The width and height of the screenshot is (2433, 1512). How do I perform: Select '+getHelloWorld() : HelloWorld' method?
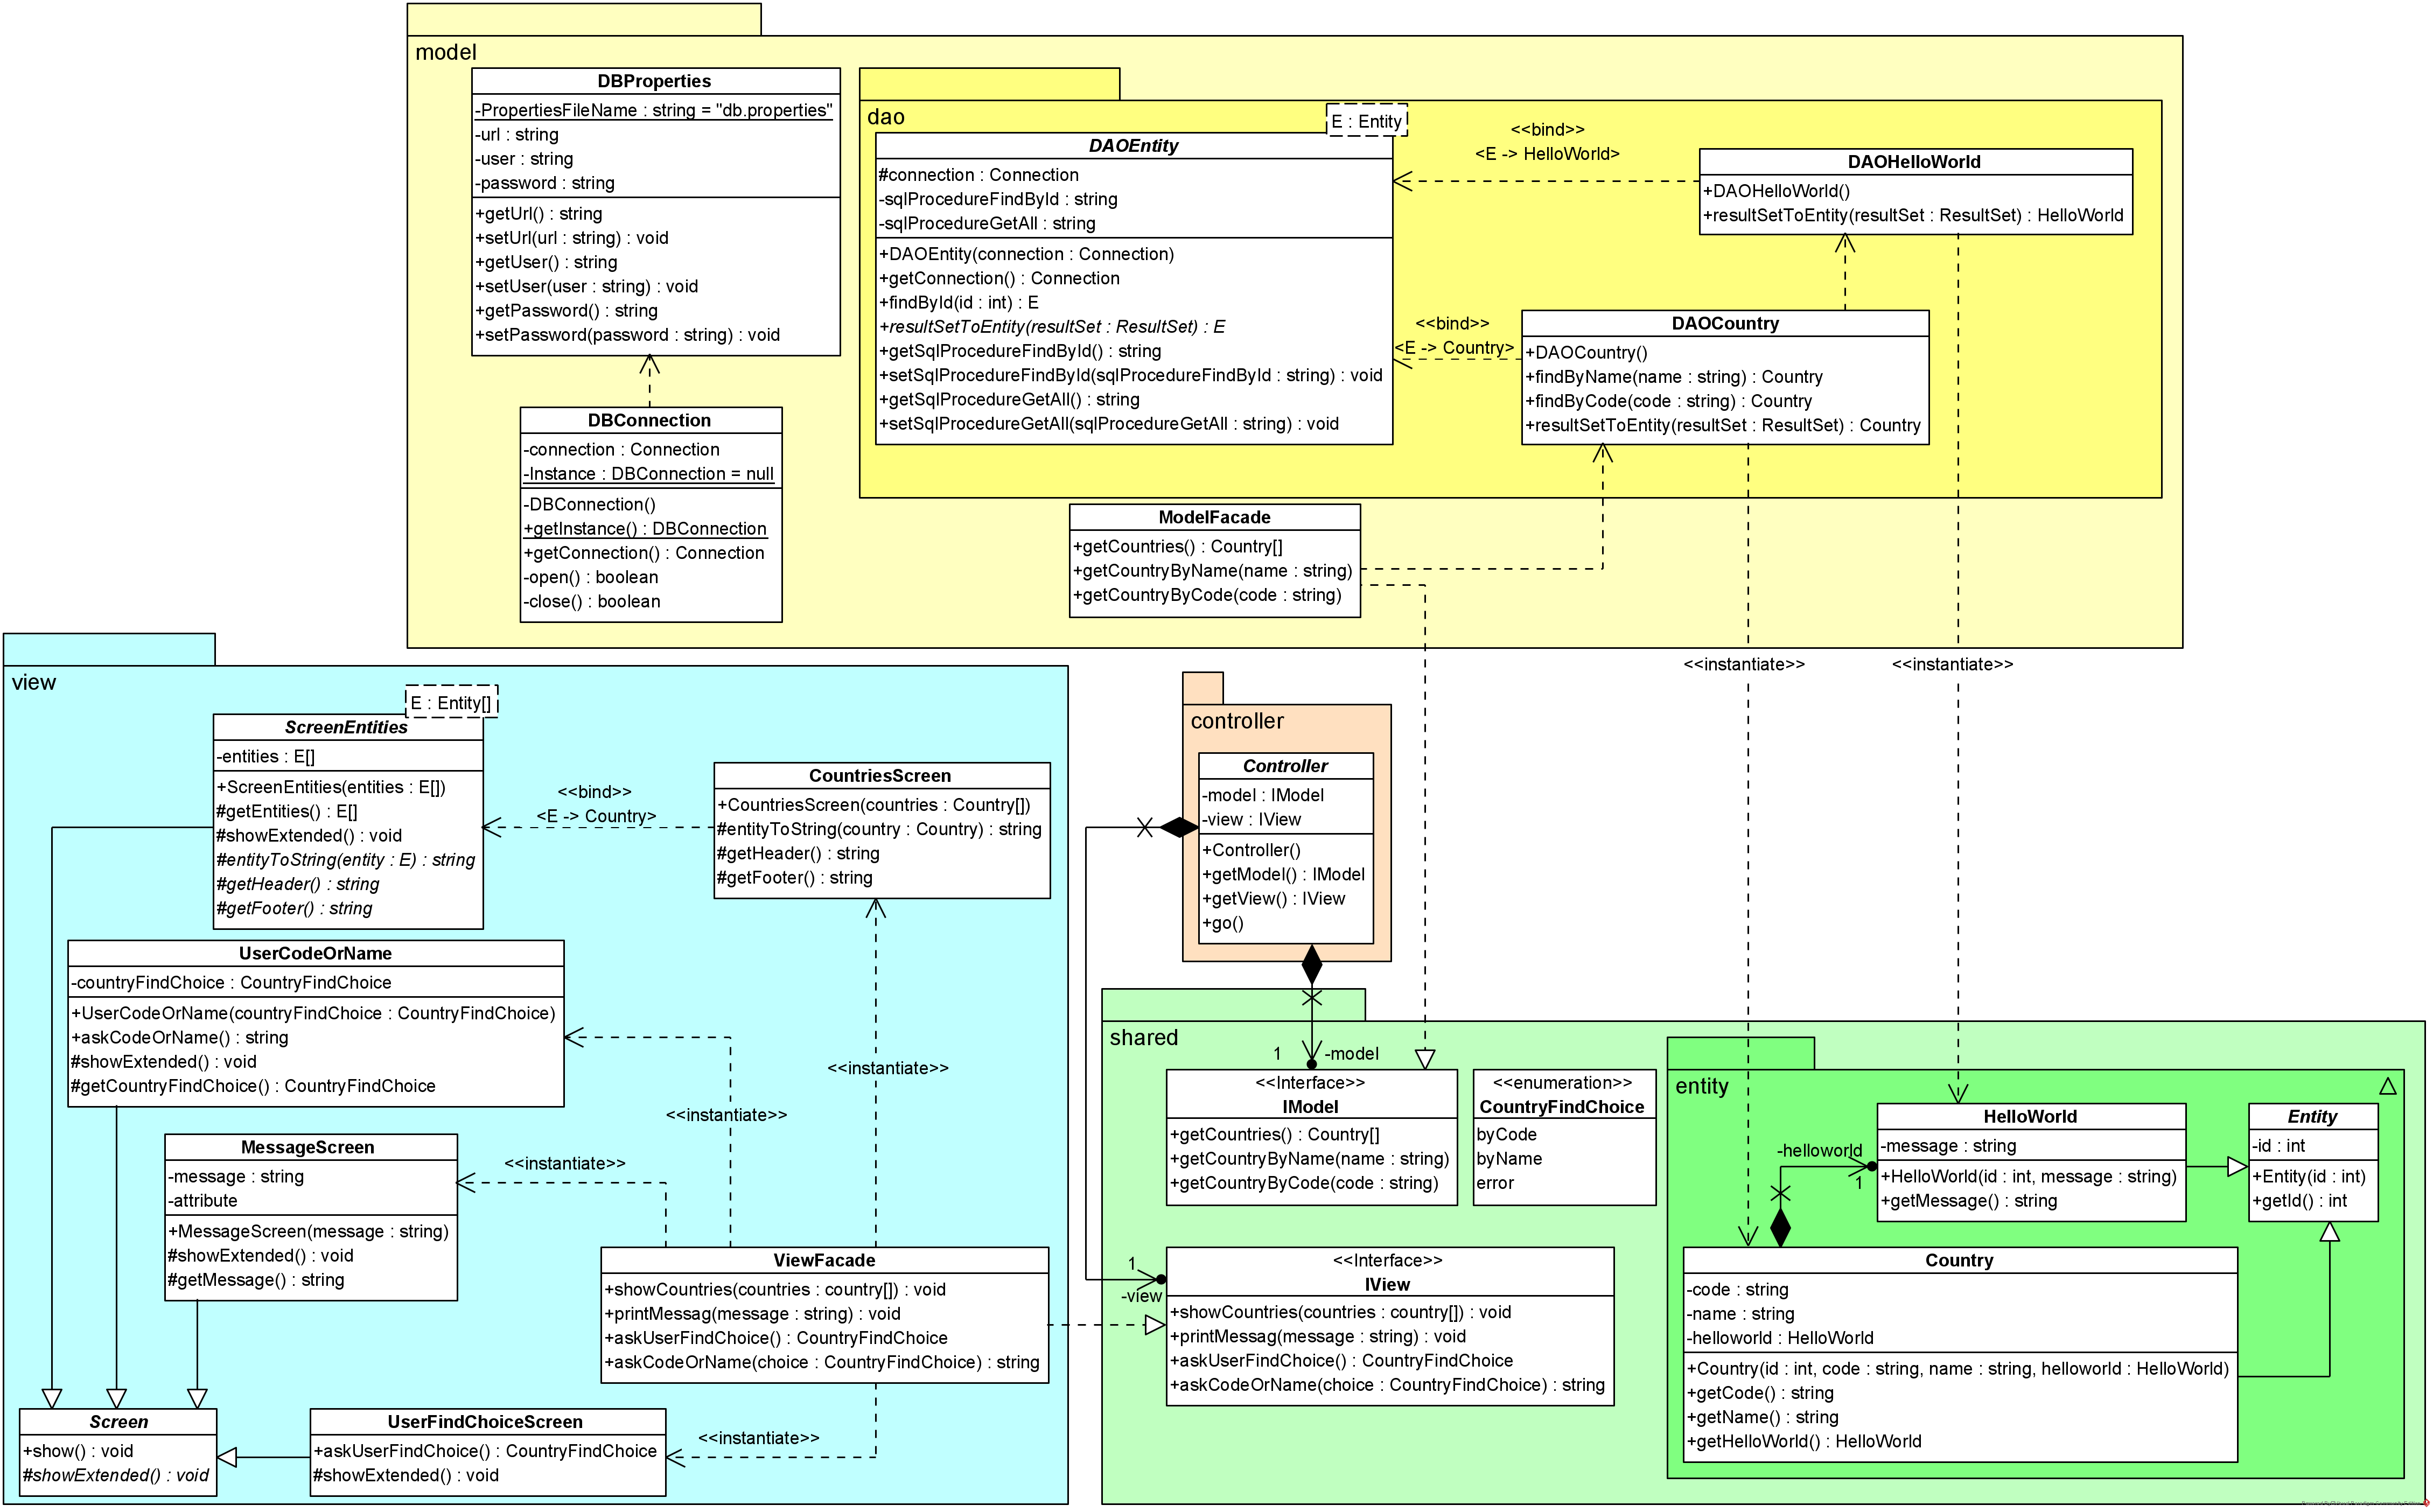coord(1804,1442)
